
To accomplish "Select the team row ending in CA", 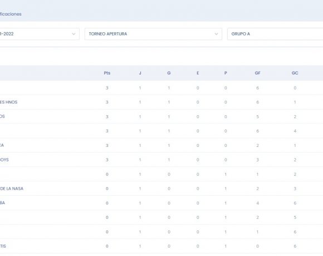I will click(x=161, y=145).
